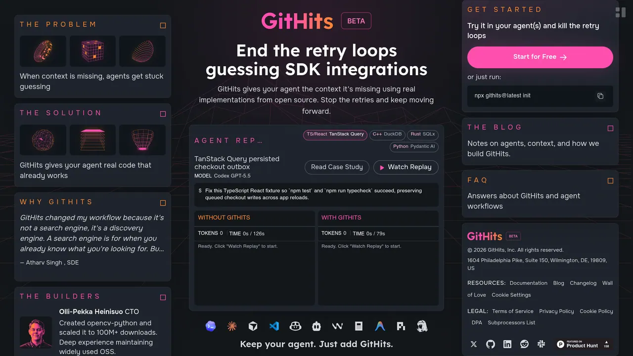Click the Problem panel striped egg thumbnail

[142, 51]
